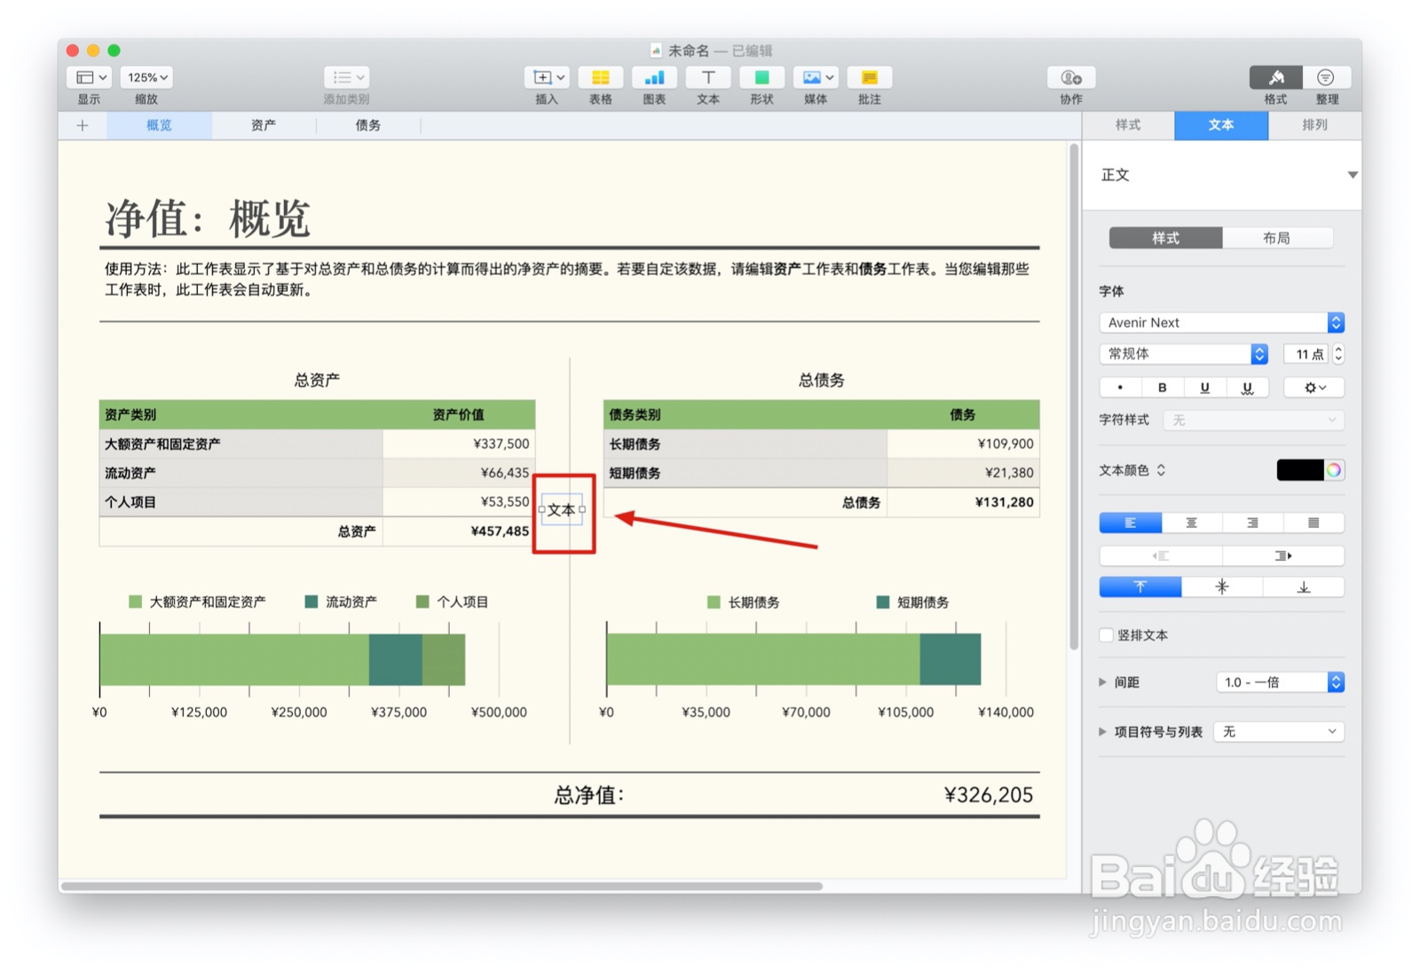Expand the 间距 spacing section
The width and height of the screenshot is (1420, 970).
1102,682
